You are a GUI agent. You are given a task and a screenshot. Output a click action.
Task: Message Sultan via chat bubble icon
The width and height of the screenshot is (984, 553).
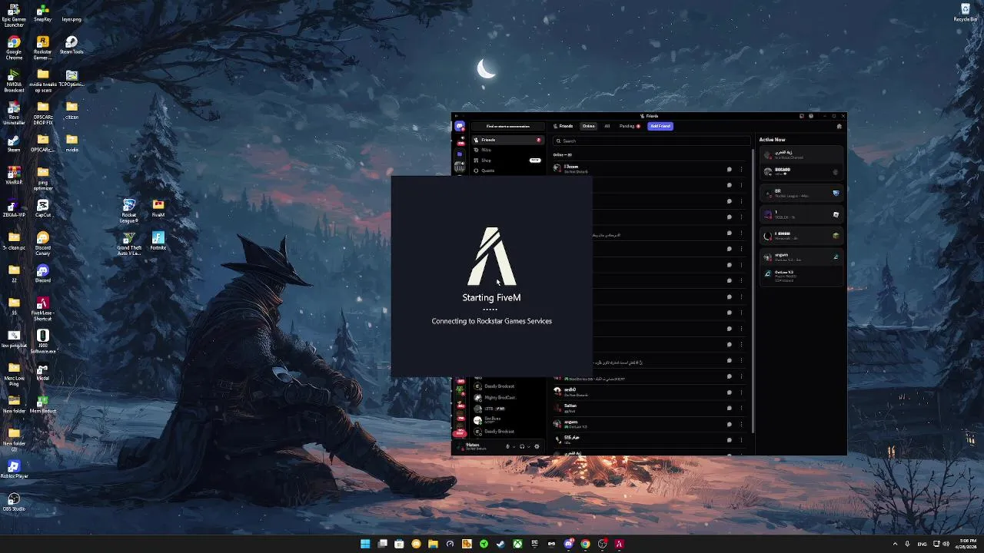pos(730,408)
